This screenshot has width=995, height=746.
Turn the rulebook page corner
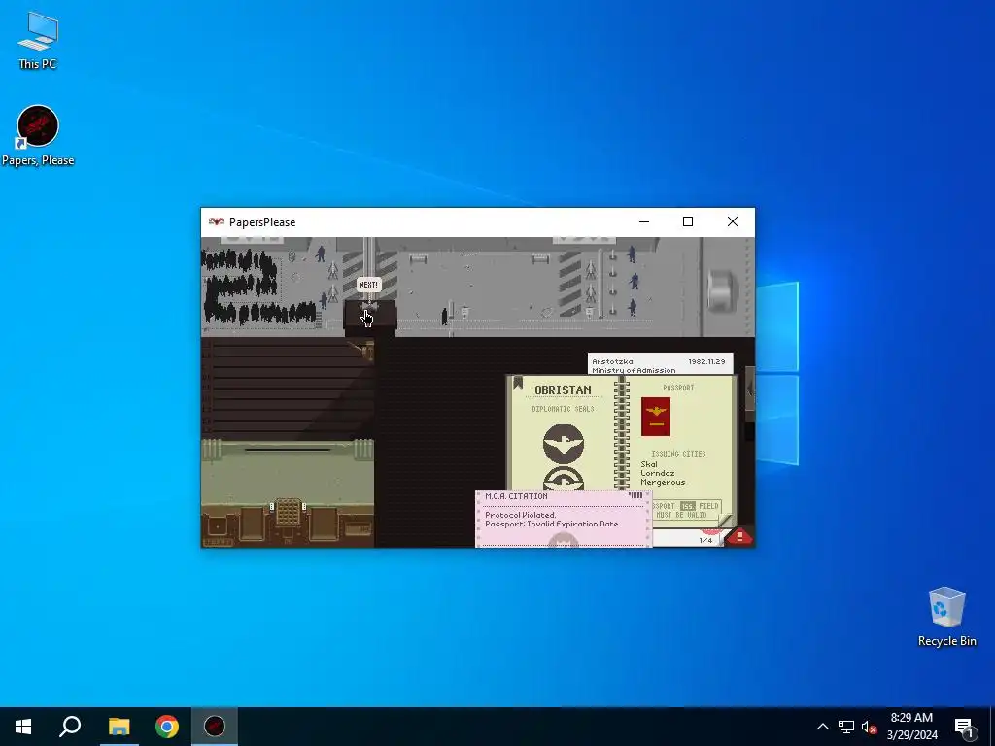pyautogui.click(x=723, y=522)
